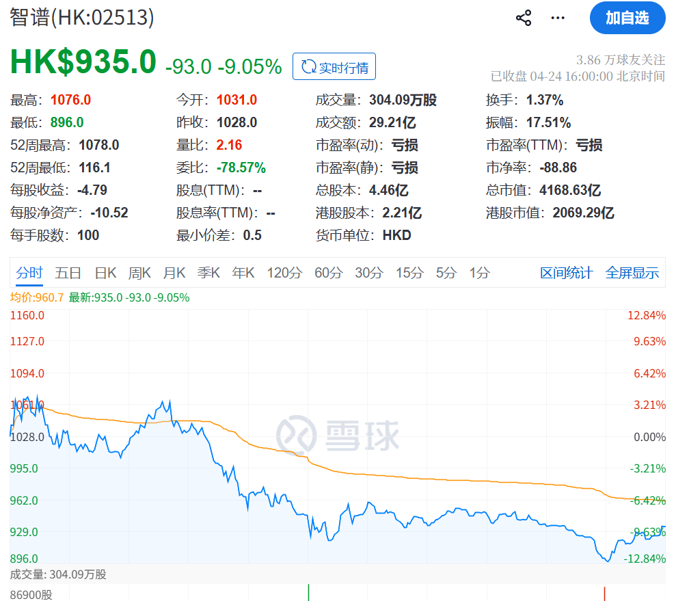Open the three-dot more options menu
This screenshot has height=601, width=689.
click(x=558, y=18)
